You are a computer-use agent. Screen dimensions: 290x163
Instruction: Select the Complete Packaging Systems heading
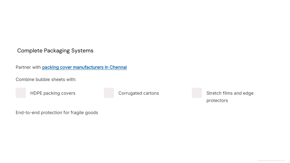(x=55, y=51)
